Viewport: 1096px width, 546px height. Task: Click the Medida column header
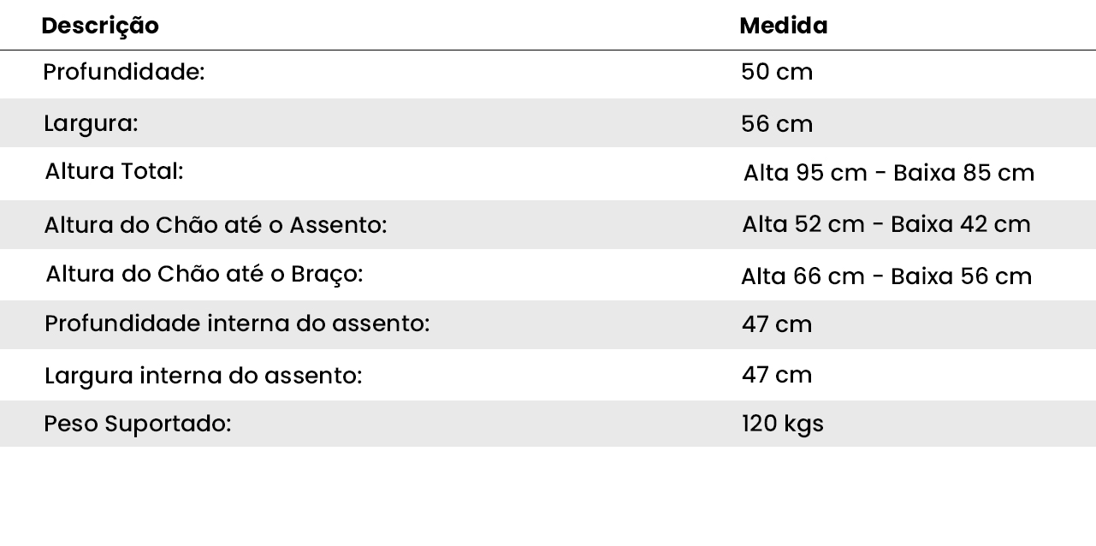[783, 26]
